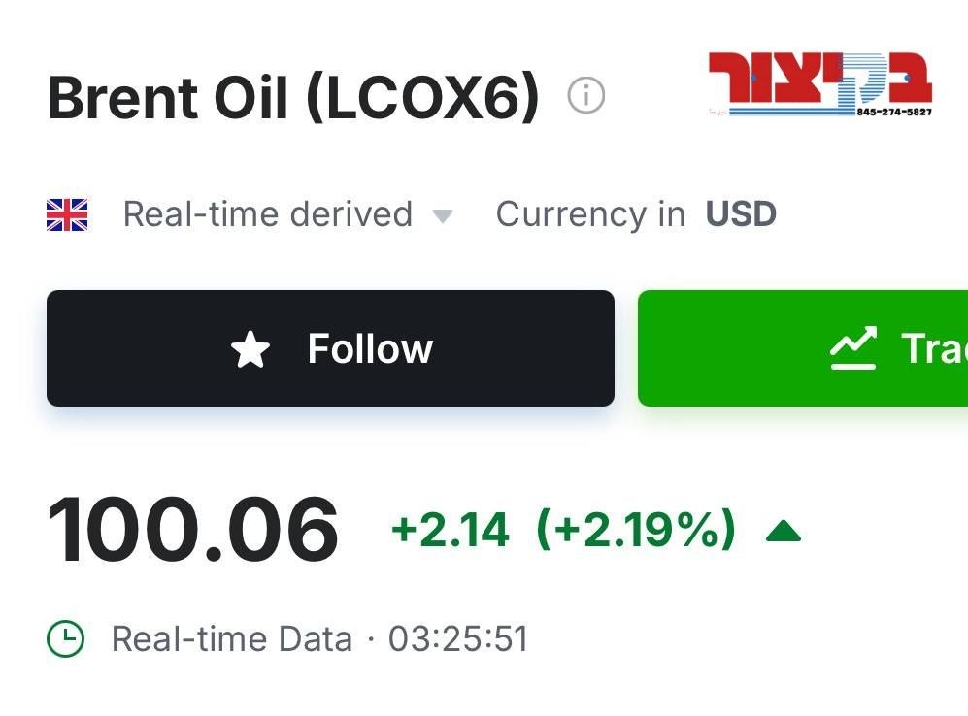Image resolution: width=968 pixels, height=716 pixels.
Task: Follow the Brent Oil instrument
Action: [330, 348]
